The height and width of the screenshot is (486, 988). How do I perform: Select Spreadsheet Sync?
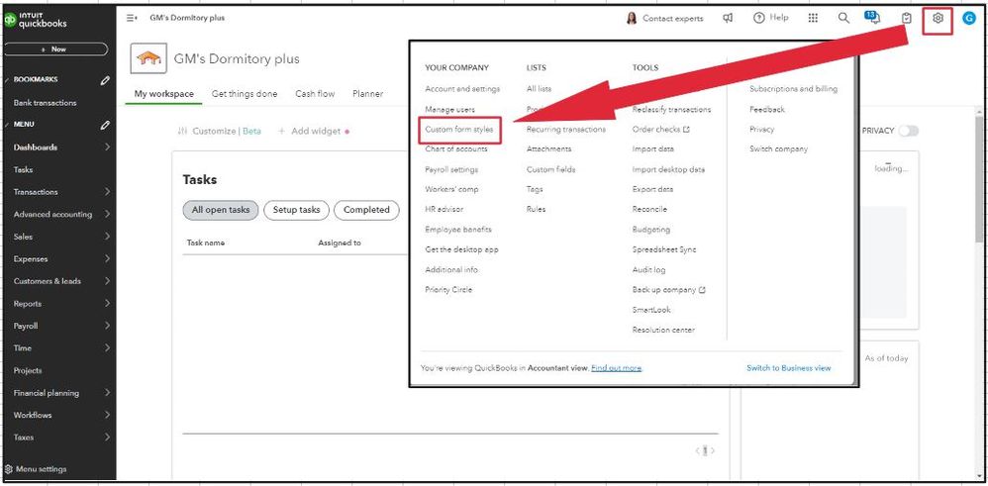coord(664,249)
